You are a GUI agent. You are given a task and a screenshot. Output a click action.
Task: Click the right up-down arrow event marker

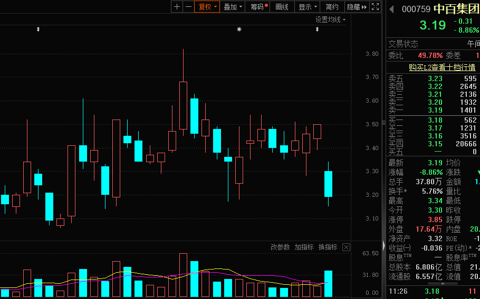(x=317, y=29)
